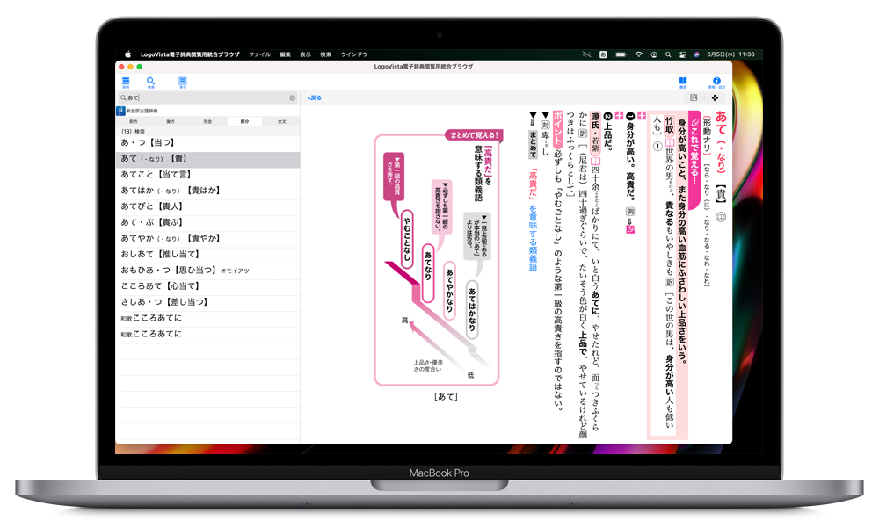Screen dimensions: 879x527
Task: Open the 履歴 history book icon
Action: [682, 81]
